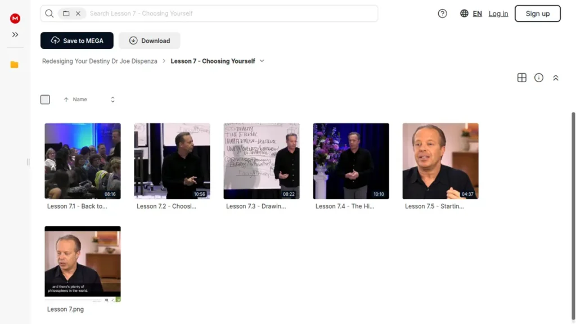Open Lesson 7.2 video thumbnail

click(172, 161)
